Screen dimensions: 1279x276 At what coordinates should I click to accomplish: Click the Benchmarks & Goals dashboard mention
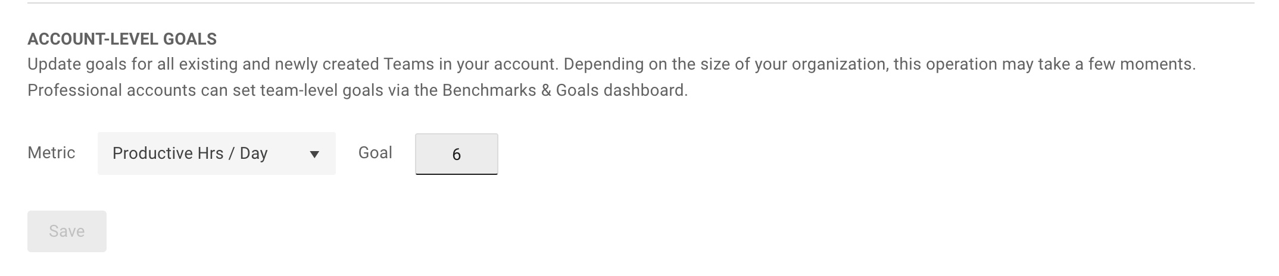(x=564, y=90)
